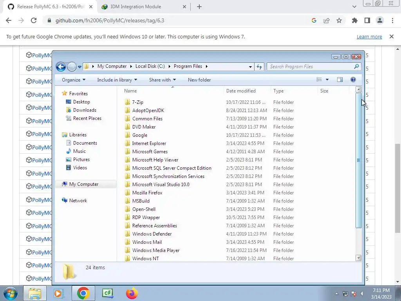Open Downloads in the navigation pane
The image size is (401, 301).
pos(85,110)
